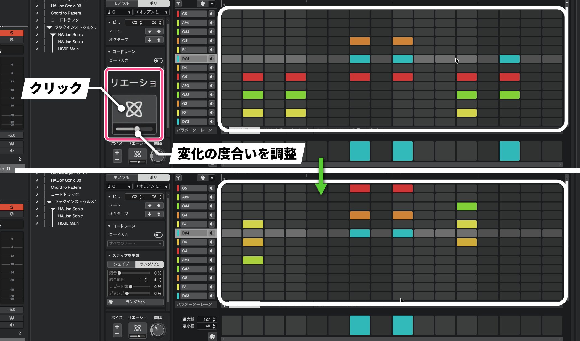The width and height of the screenshot is (580, 341).
Task: Click the add voice plus button
Action: [x=117, y=327]
